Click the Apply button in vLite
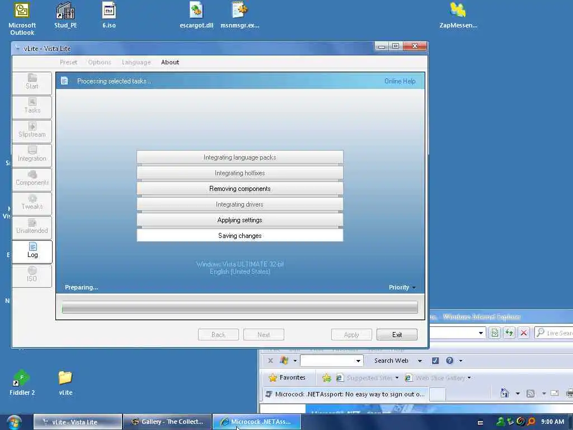573x430 pixels. click(351, 335)
